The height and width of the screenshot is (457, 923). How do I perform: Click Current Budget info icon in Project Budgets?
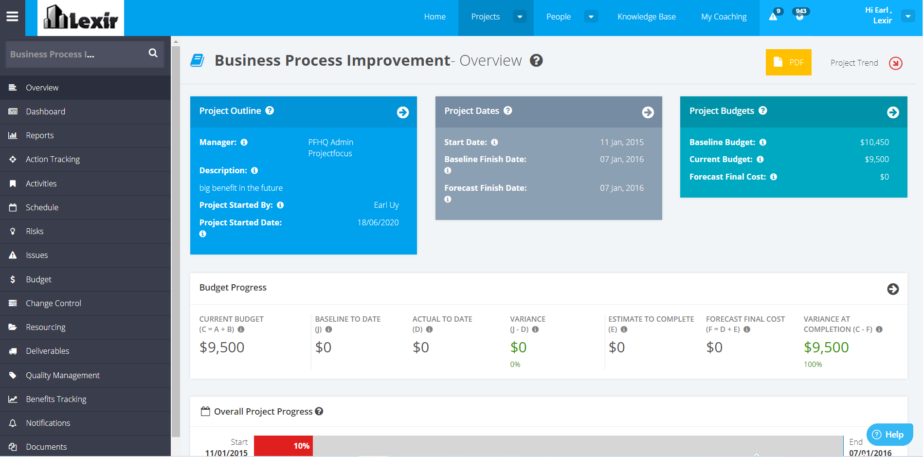tap(760, 159)
